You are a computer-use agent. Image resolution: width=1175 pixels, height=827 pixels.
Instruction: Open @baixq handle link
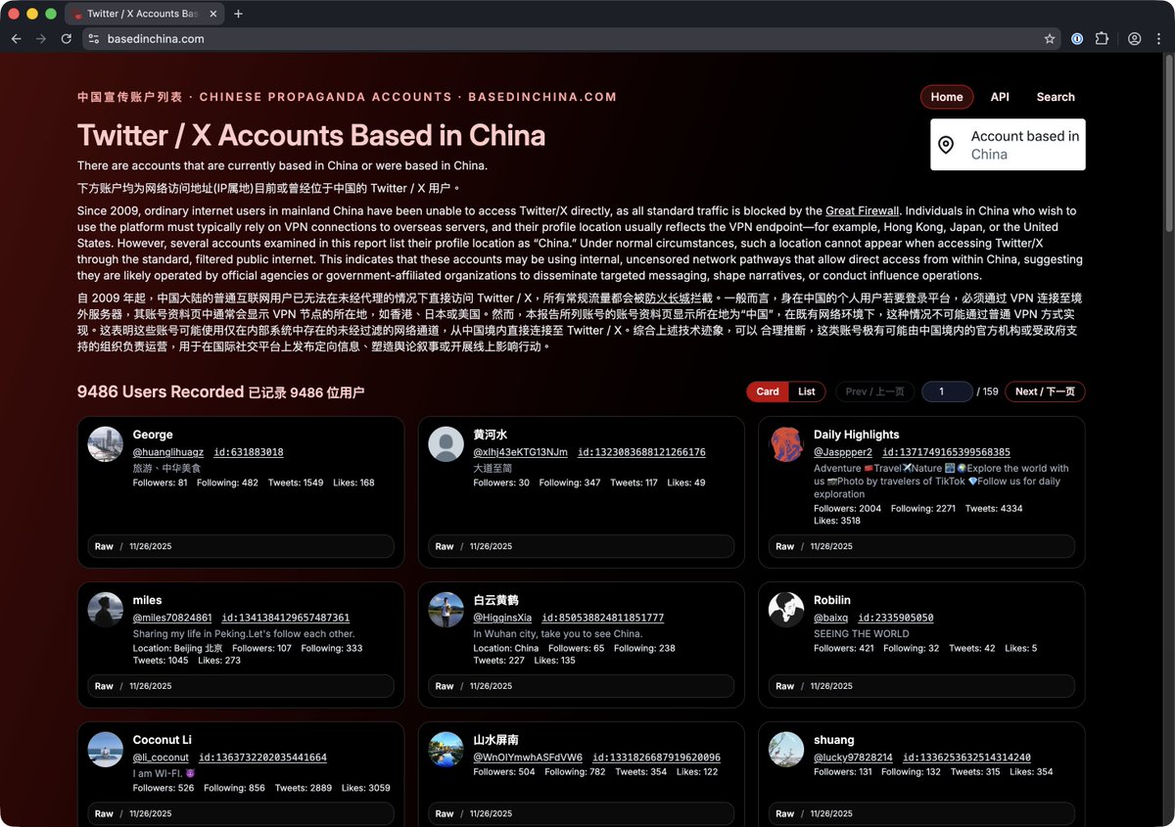[x=830, y=618]
